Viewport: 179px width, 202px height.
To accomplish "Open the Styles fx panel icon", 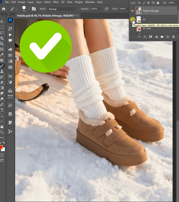I will click(10, 106).
